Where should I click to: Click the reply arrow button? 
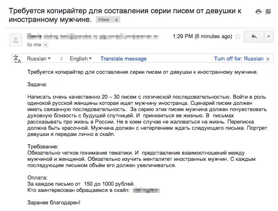254,36
